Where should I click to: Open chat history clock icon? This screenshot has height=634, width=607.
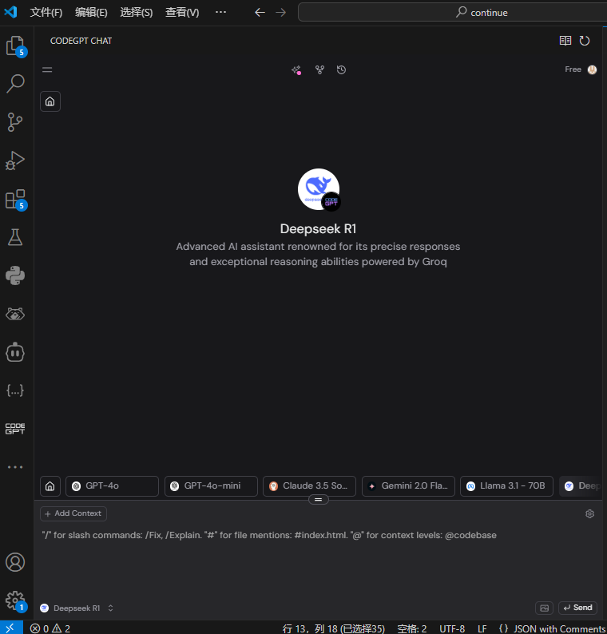341,70
